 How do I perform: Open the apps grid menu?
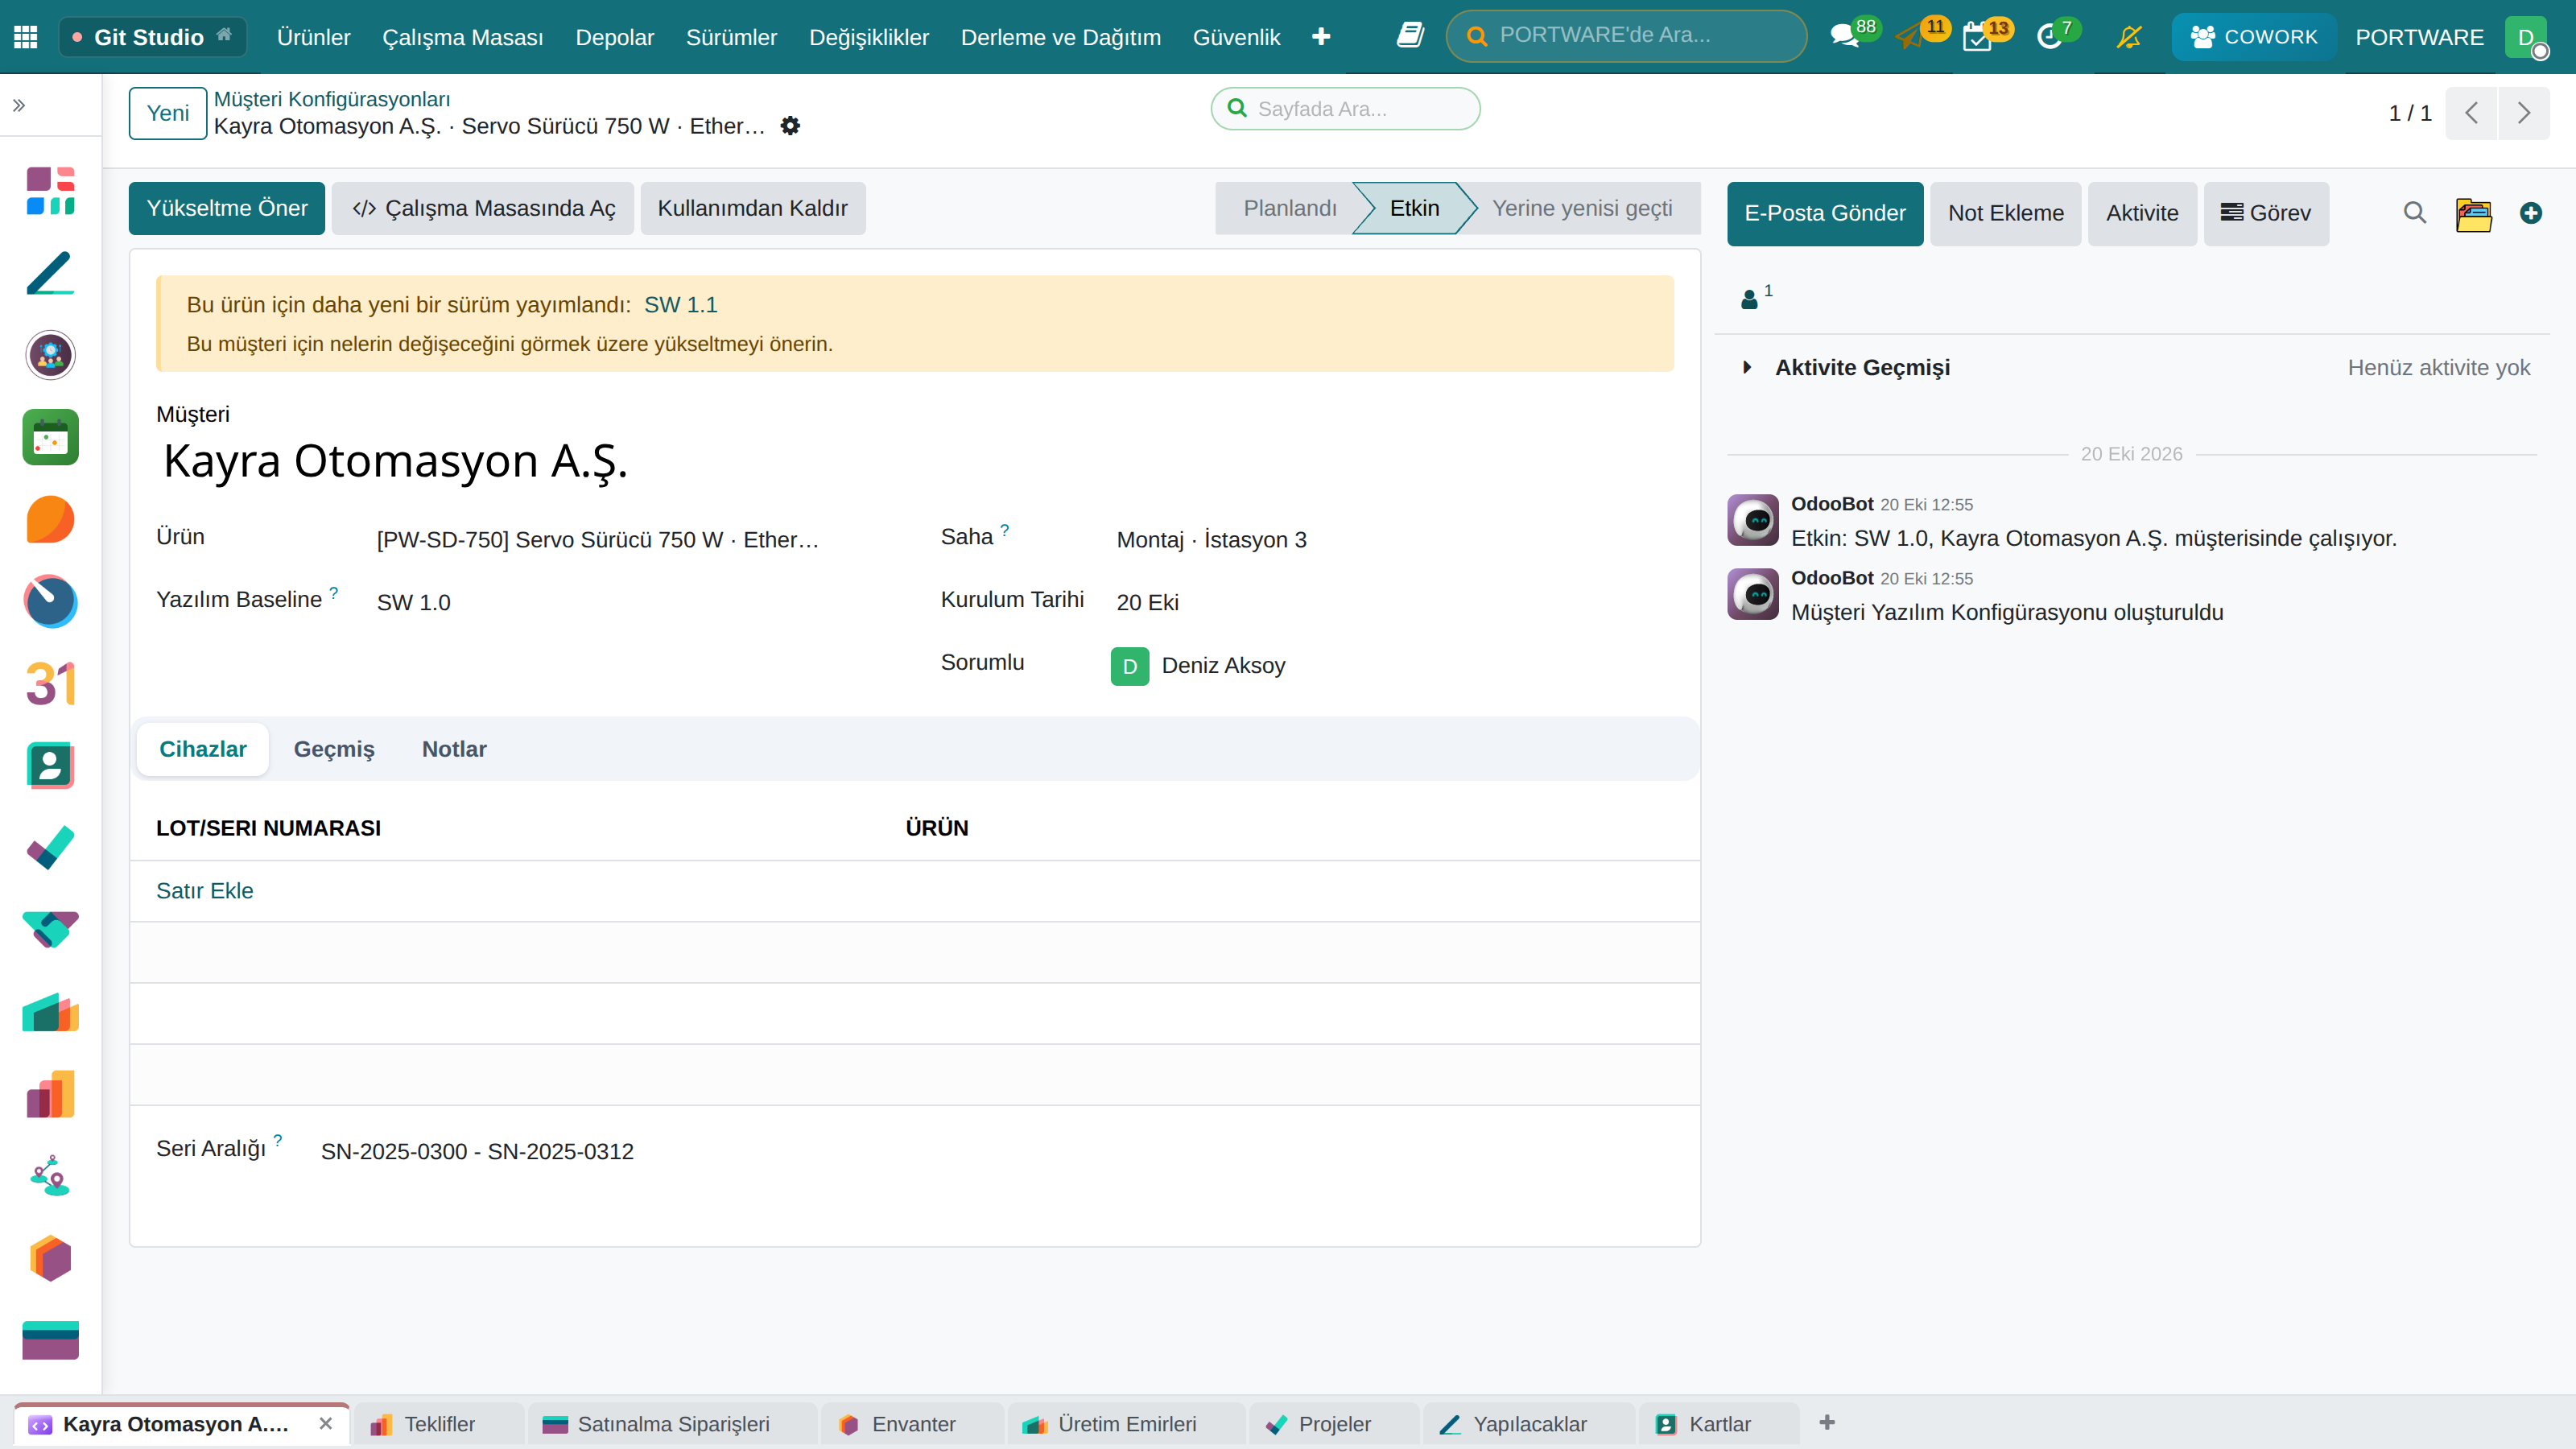click(x=26, y=37)
